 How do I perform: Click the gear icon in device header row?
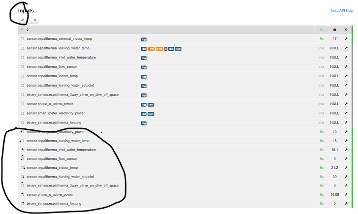[x=346, y=30]
